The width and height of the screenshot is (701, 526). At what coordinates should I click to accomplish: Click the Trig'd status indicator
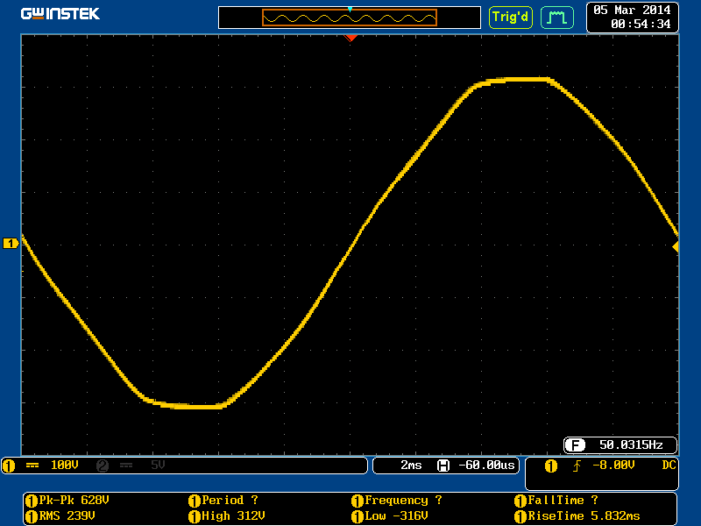[x=510, y=17]
